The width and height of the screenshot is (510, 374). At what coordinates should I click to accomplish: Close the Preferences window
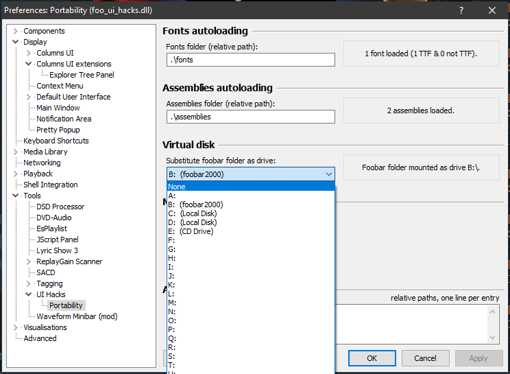click(492, 10)
